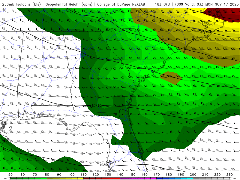Click the small olive isotach patch offshore
The height and width of the screenshot is (180, 240).
click(171, 78)
